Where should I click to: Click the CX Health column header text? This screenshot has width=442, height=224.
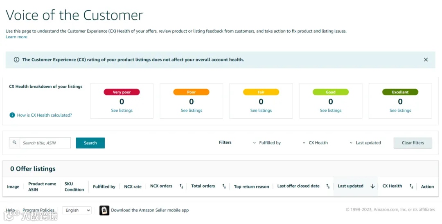click(392, 186)
